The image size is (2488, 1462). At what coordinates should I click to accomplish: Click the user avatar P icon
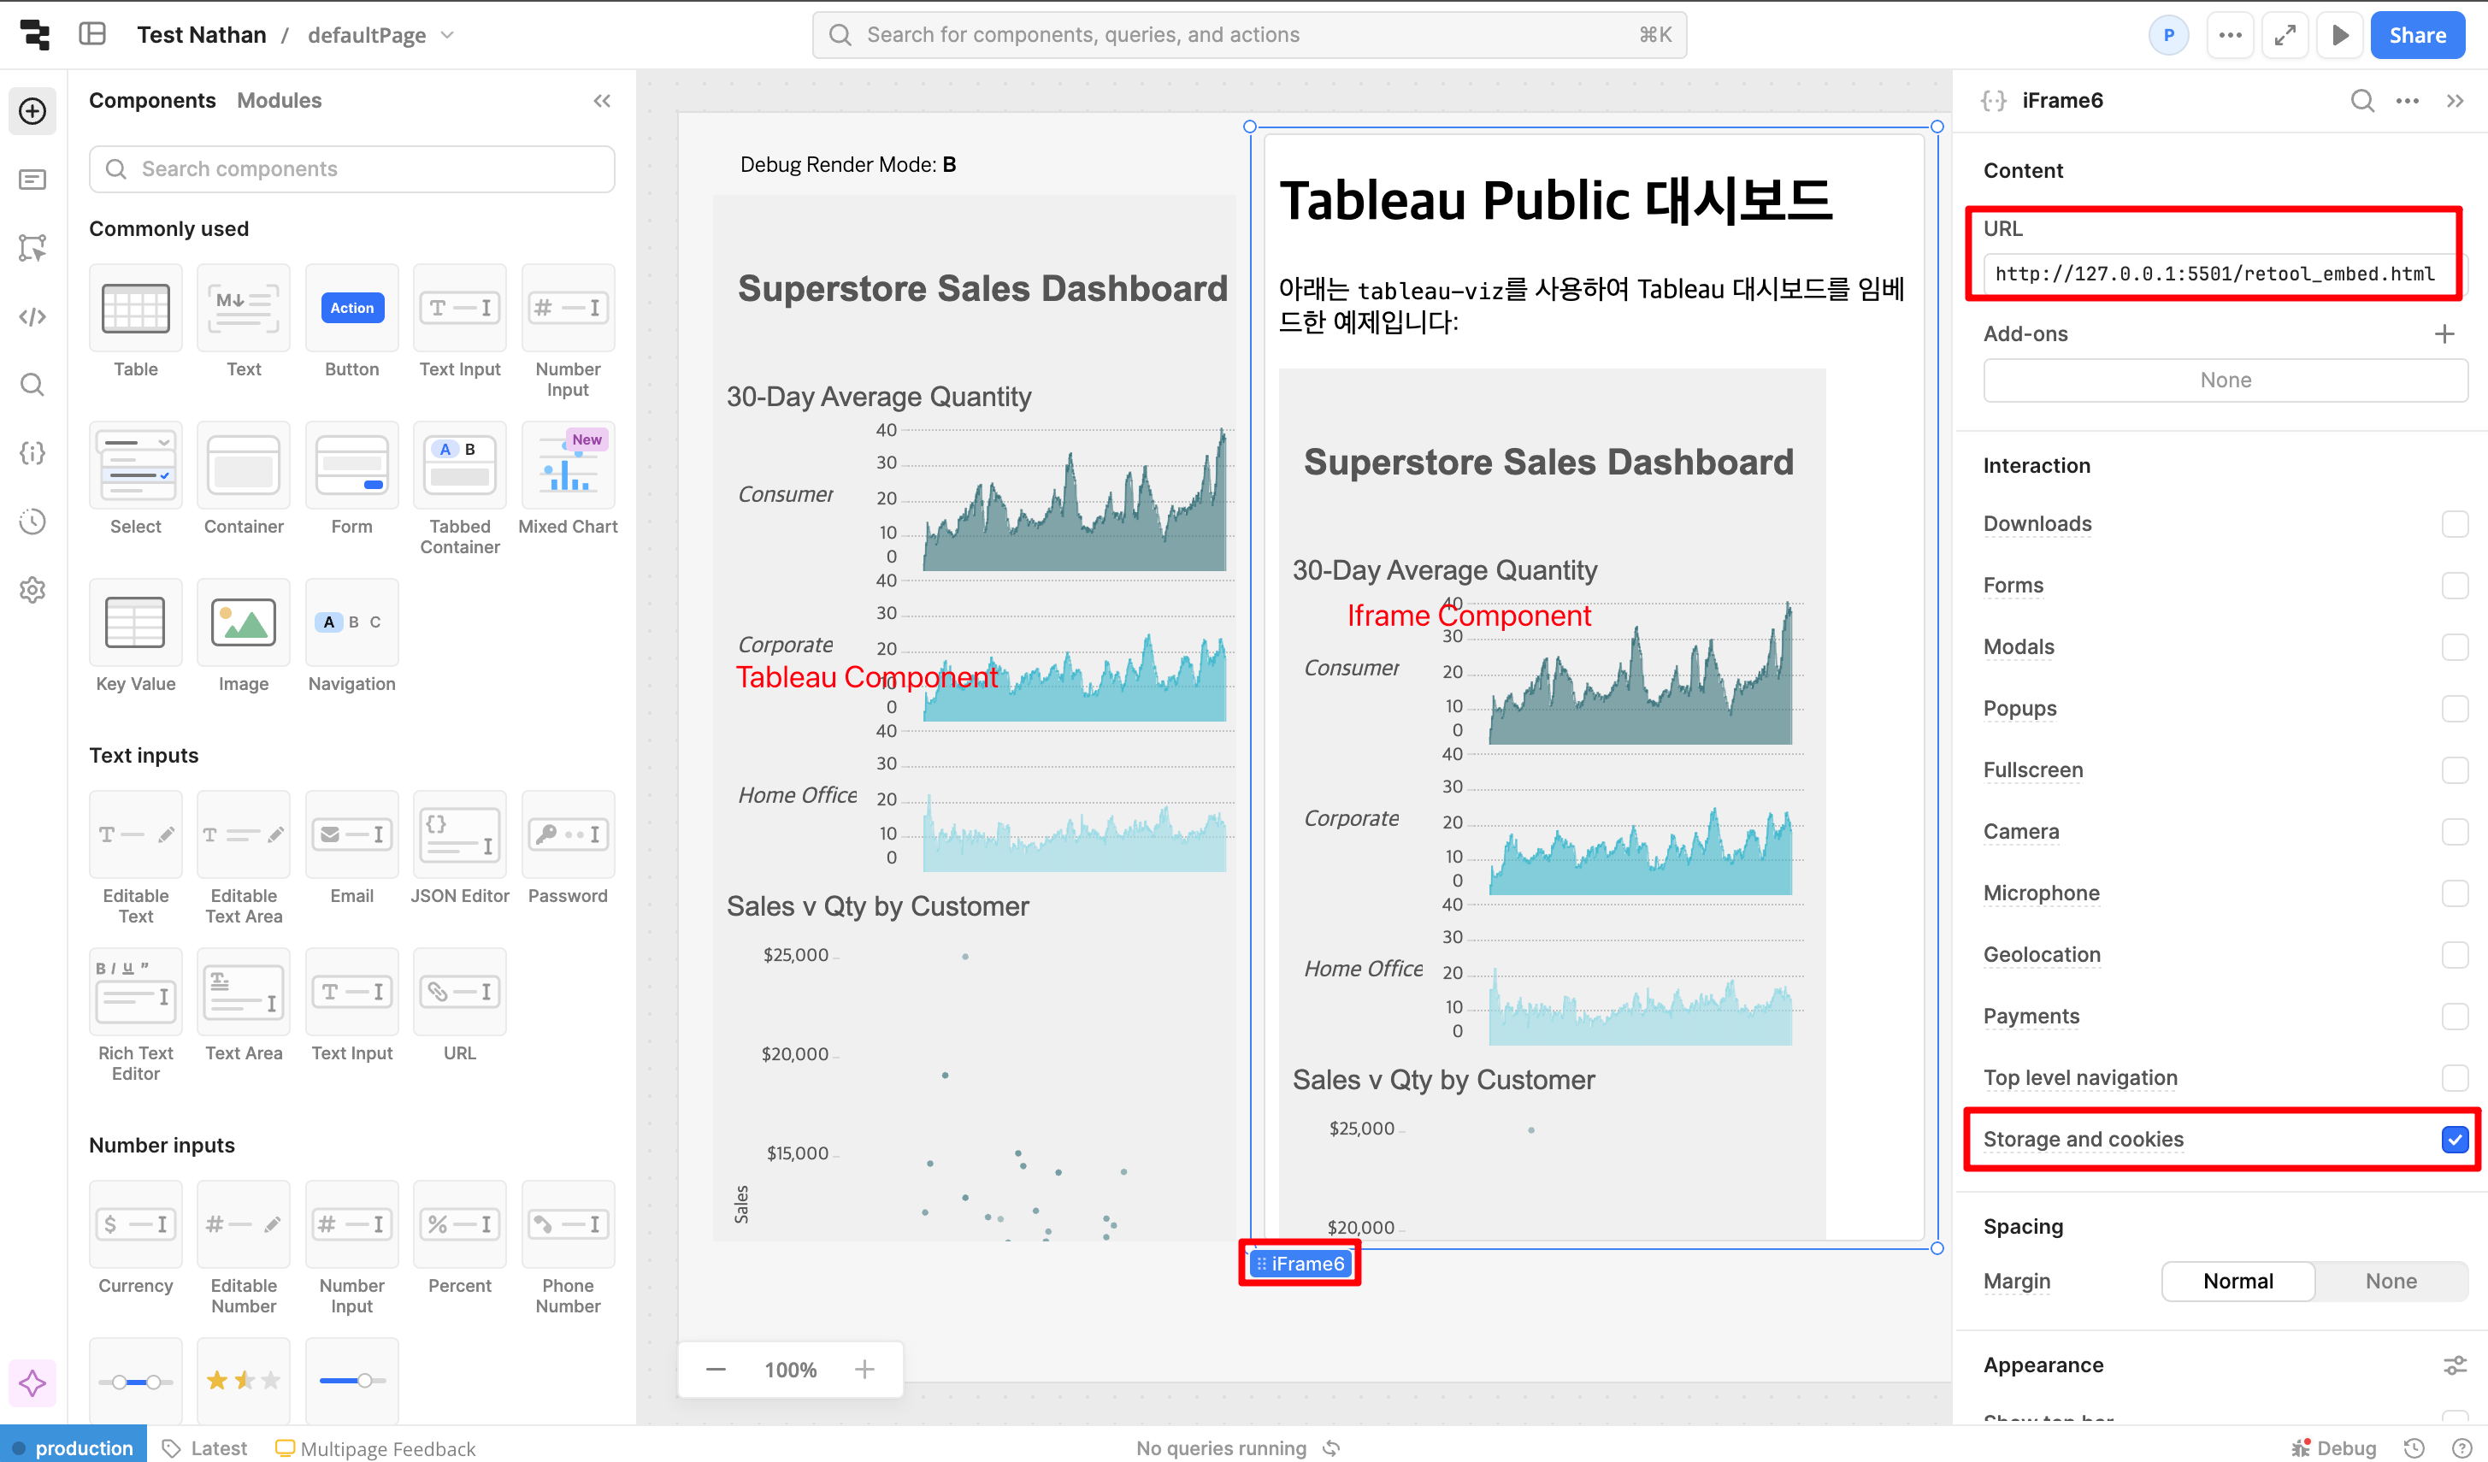tap(2168, 36)
